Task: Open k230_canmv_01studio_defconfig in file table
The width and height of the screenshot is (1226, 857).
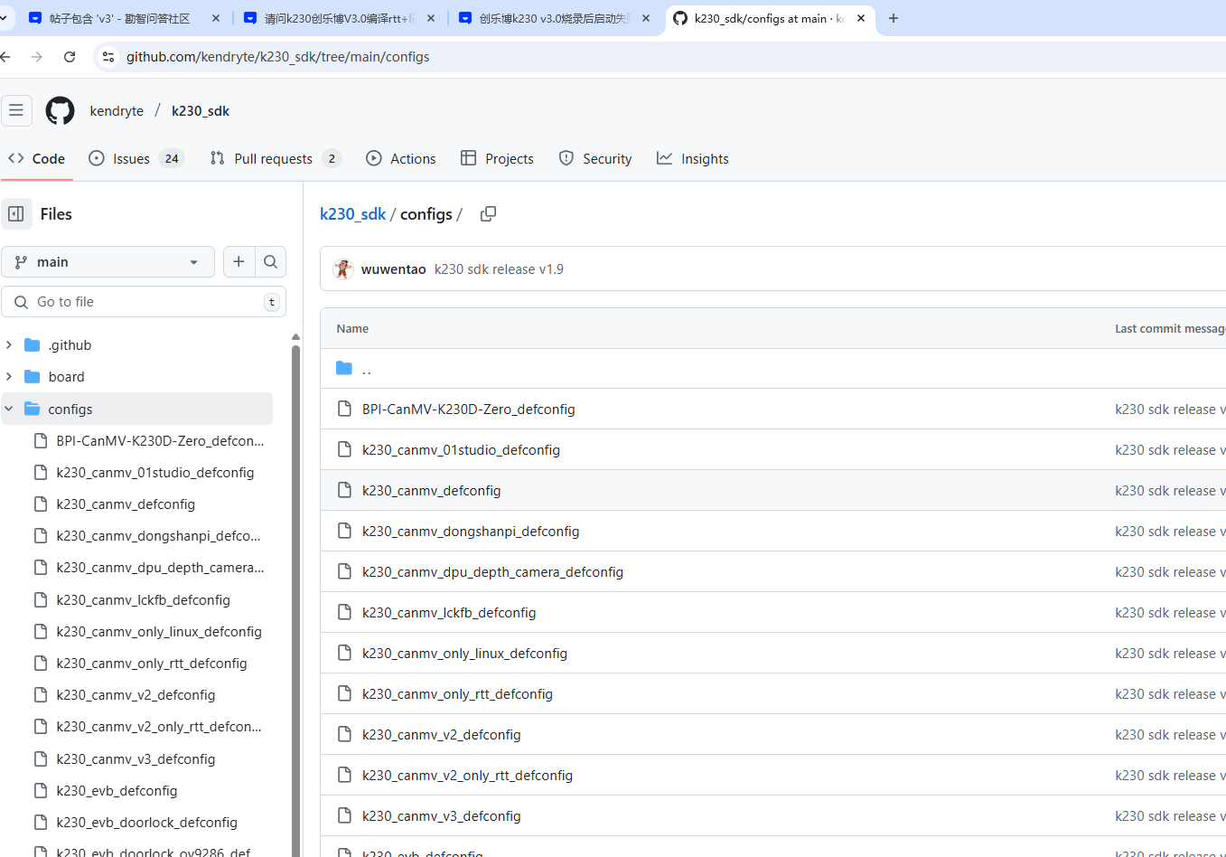Action: click(461, 450)
